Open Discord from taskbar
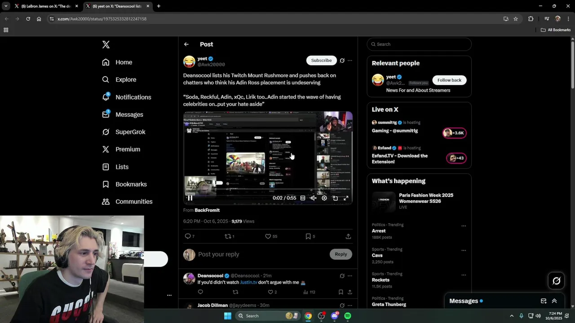 (335, 316)
